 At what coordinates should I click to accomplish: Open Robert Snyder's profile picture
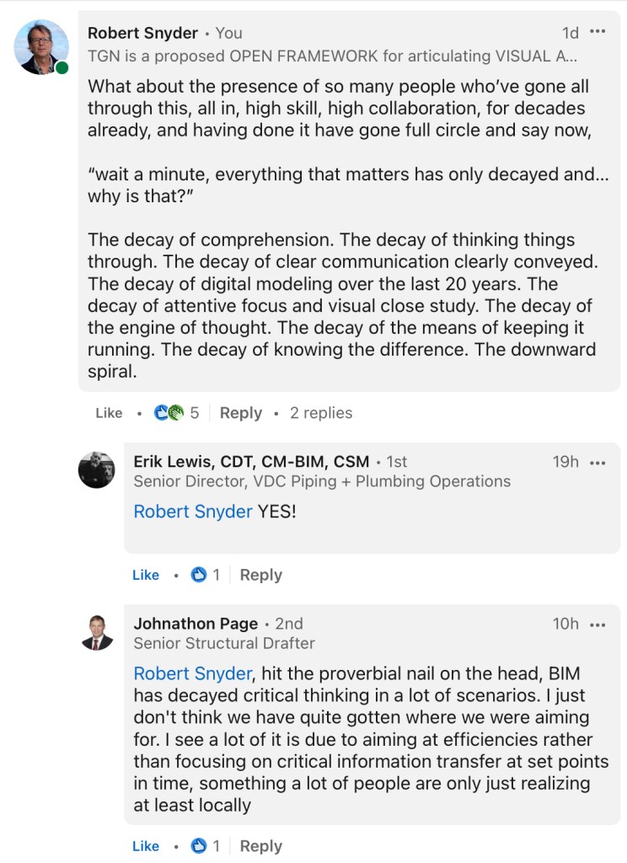(41, 47)
